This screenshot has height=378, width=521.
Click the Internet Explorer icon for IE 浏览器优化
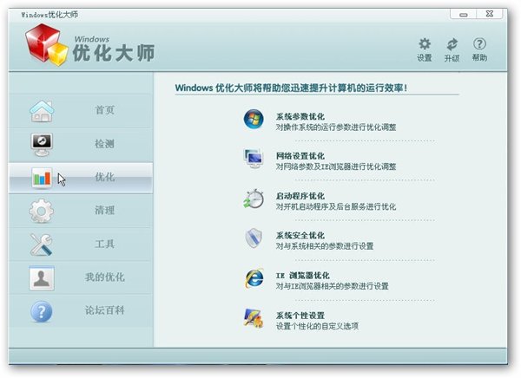(254, 278)
